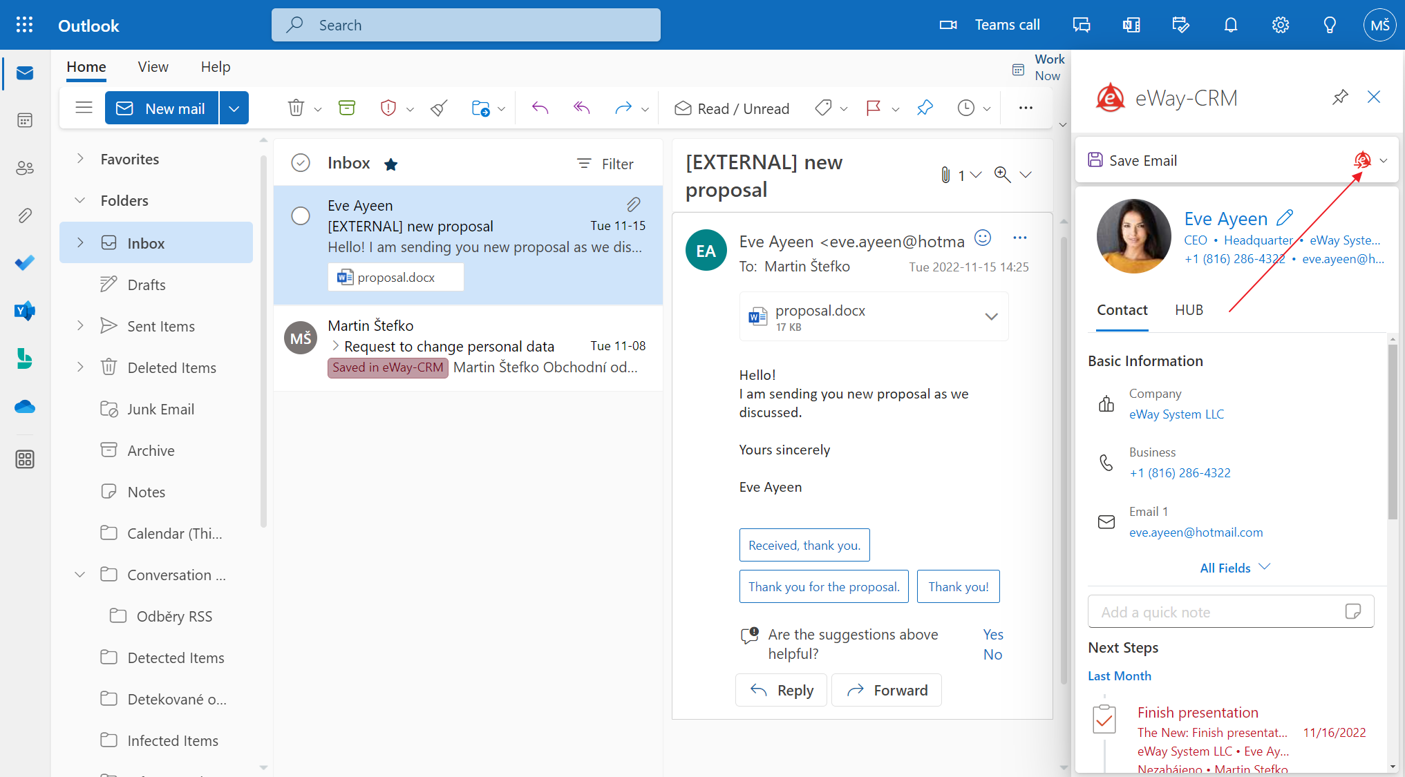Click the Snooze clock icon

coord(966,108)
